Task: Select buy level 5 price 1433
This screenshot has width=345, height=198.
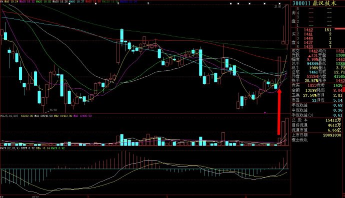Action: click(308, 47)
